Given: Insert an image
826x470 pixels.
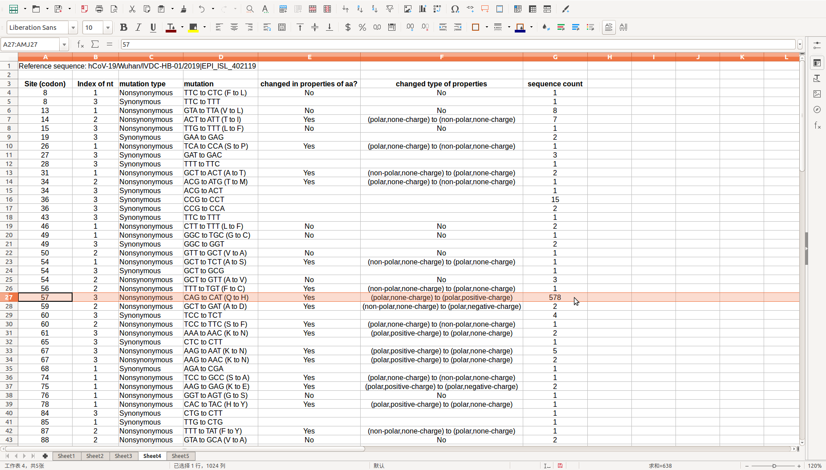Looking at the screenshot, I should click(x=407, y=9).
